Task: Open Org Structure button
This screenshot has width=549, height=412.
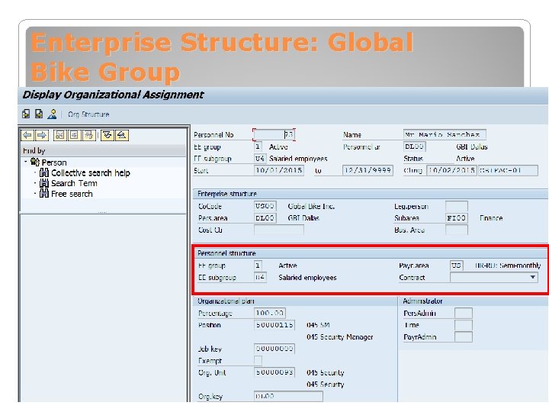Action: click(x=88, y=114)
